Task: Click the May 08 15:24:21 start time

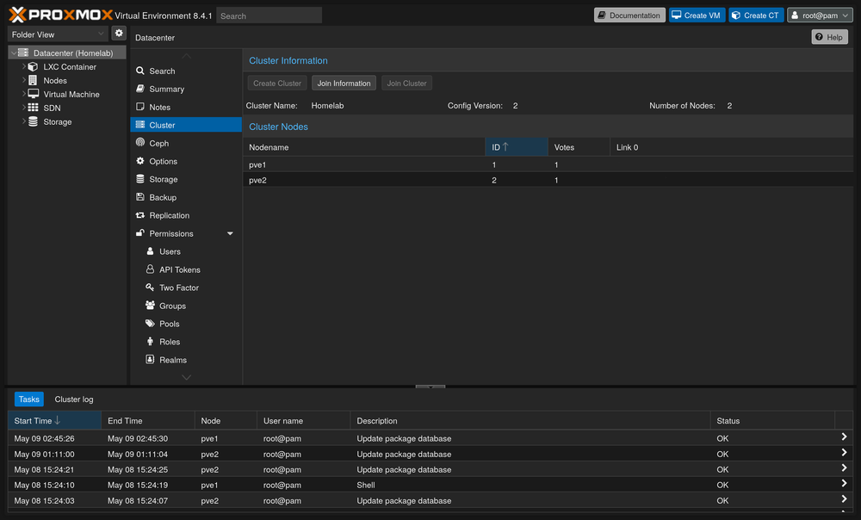Action: [45, 469]
